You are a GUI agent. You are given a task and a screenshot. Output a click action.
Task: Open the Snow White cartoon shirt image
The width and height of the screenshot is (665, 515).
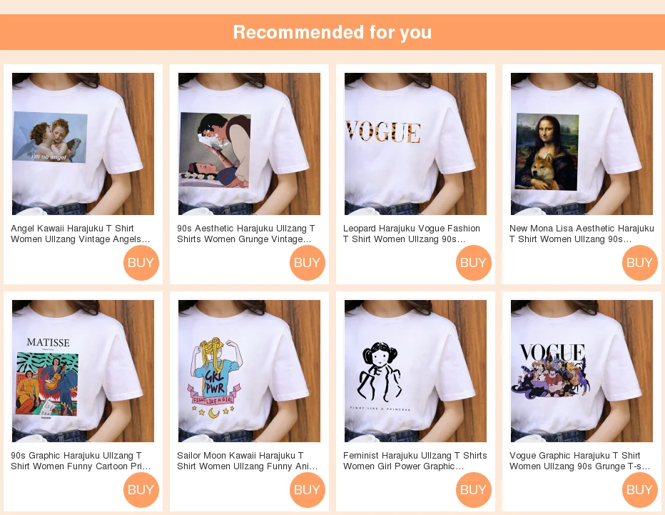tap(250, 144)
